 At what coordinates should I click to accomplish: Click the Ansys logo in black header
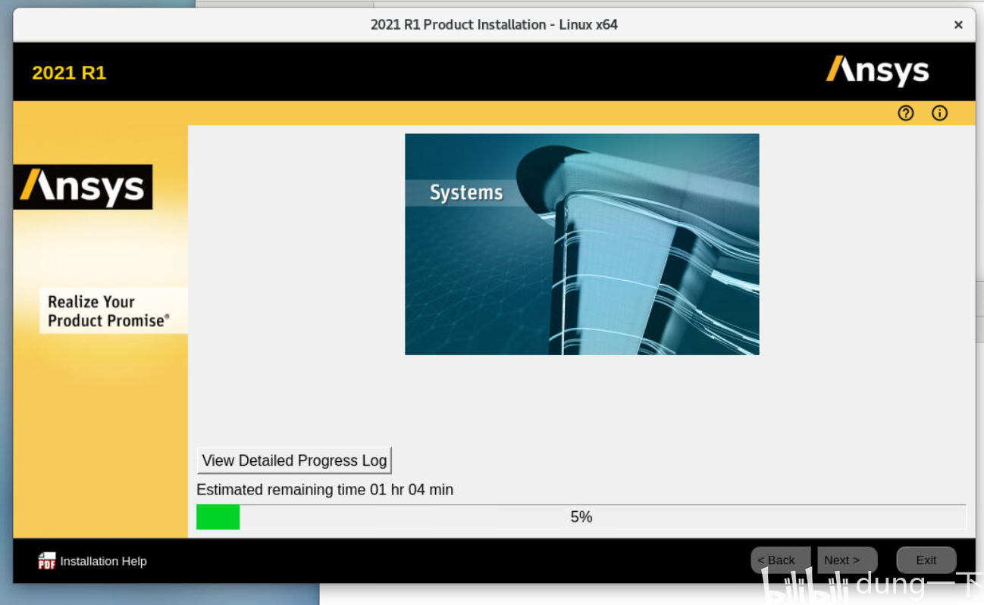point(878,71)
